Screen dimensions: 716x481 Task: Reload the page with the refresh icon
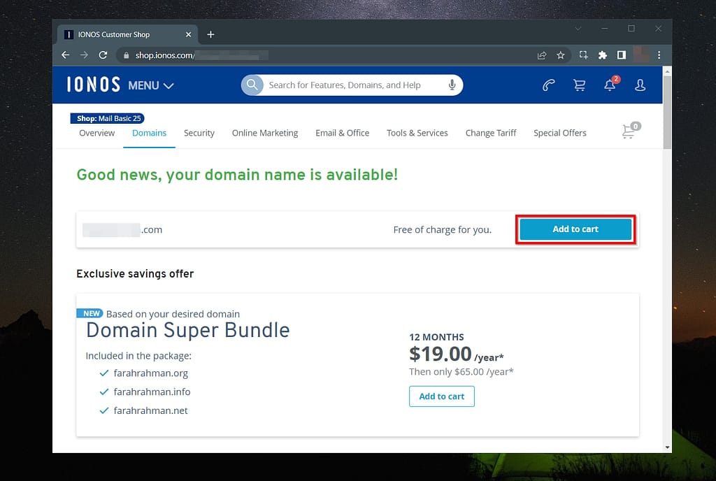click(x=103, y=55)
